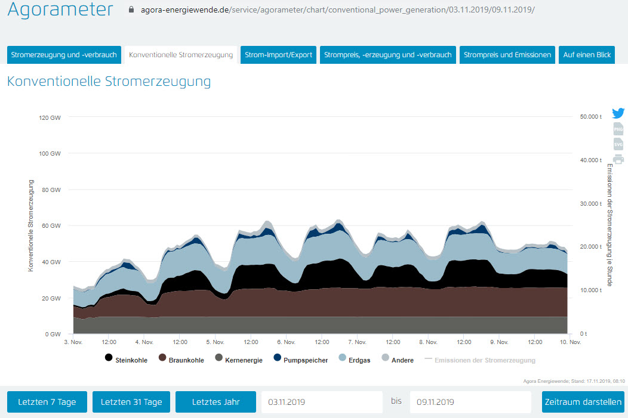Hide the Braunkohle series via legend

point(181,360)
